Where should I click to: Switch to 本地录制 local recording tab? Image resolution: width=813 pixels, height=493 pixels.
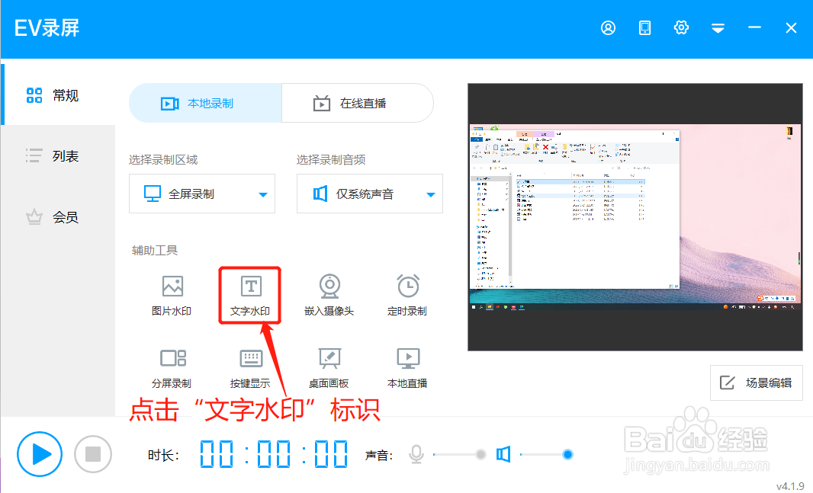(x=205, y=103)
